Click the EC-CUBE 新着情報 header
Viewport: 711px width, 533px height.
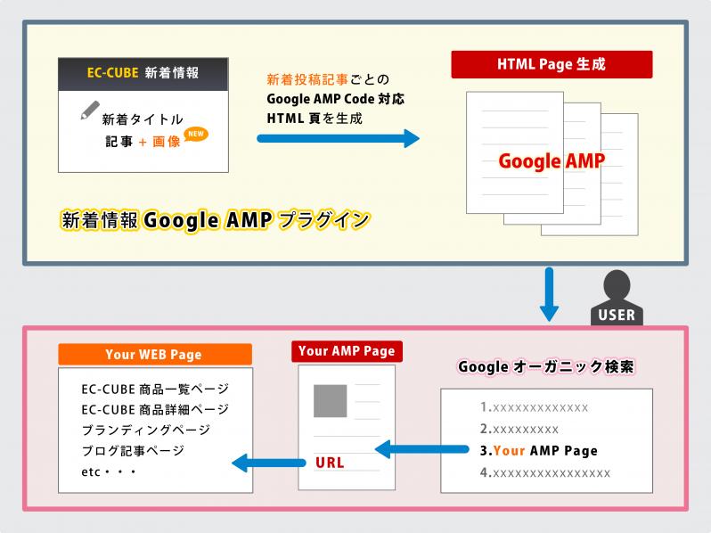tap(143, 74)
